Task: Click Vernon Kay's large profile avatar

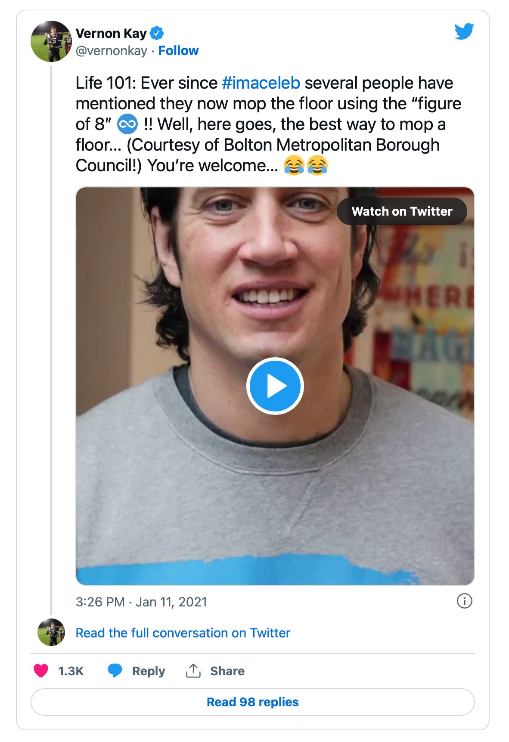Action: (x=51, y=41)
